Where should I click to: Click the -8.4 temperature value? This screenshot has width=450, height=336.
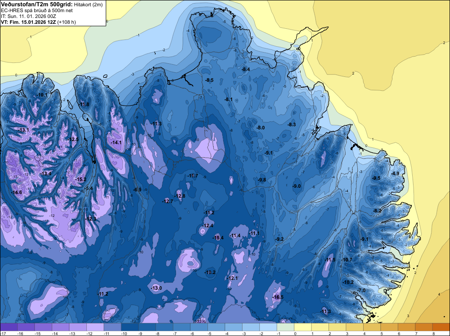(x=246, y=69)
